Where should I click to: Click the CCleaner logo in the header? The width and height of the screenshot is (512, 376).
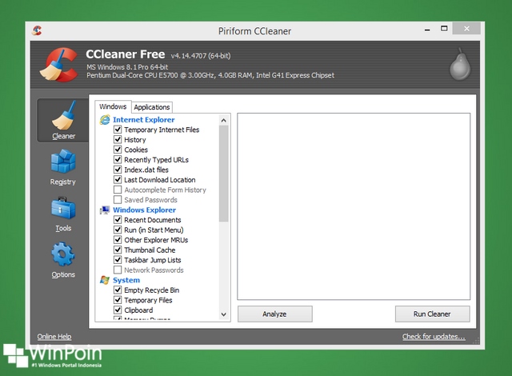[x=56, y=65]
